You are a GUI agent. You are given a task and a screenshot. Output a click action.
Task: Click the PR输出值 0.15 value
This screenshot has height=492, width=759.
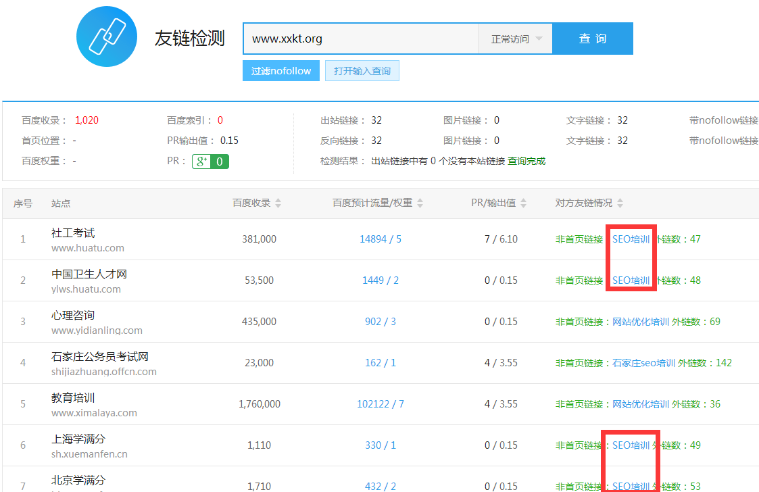[229, 141]
